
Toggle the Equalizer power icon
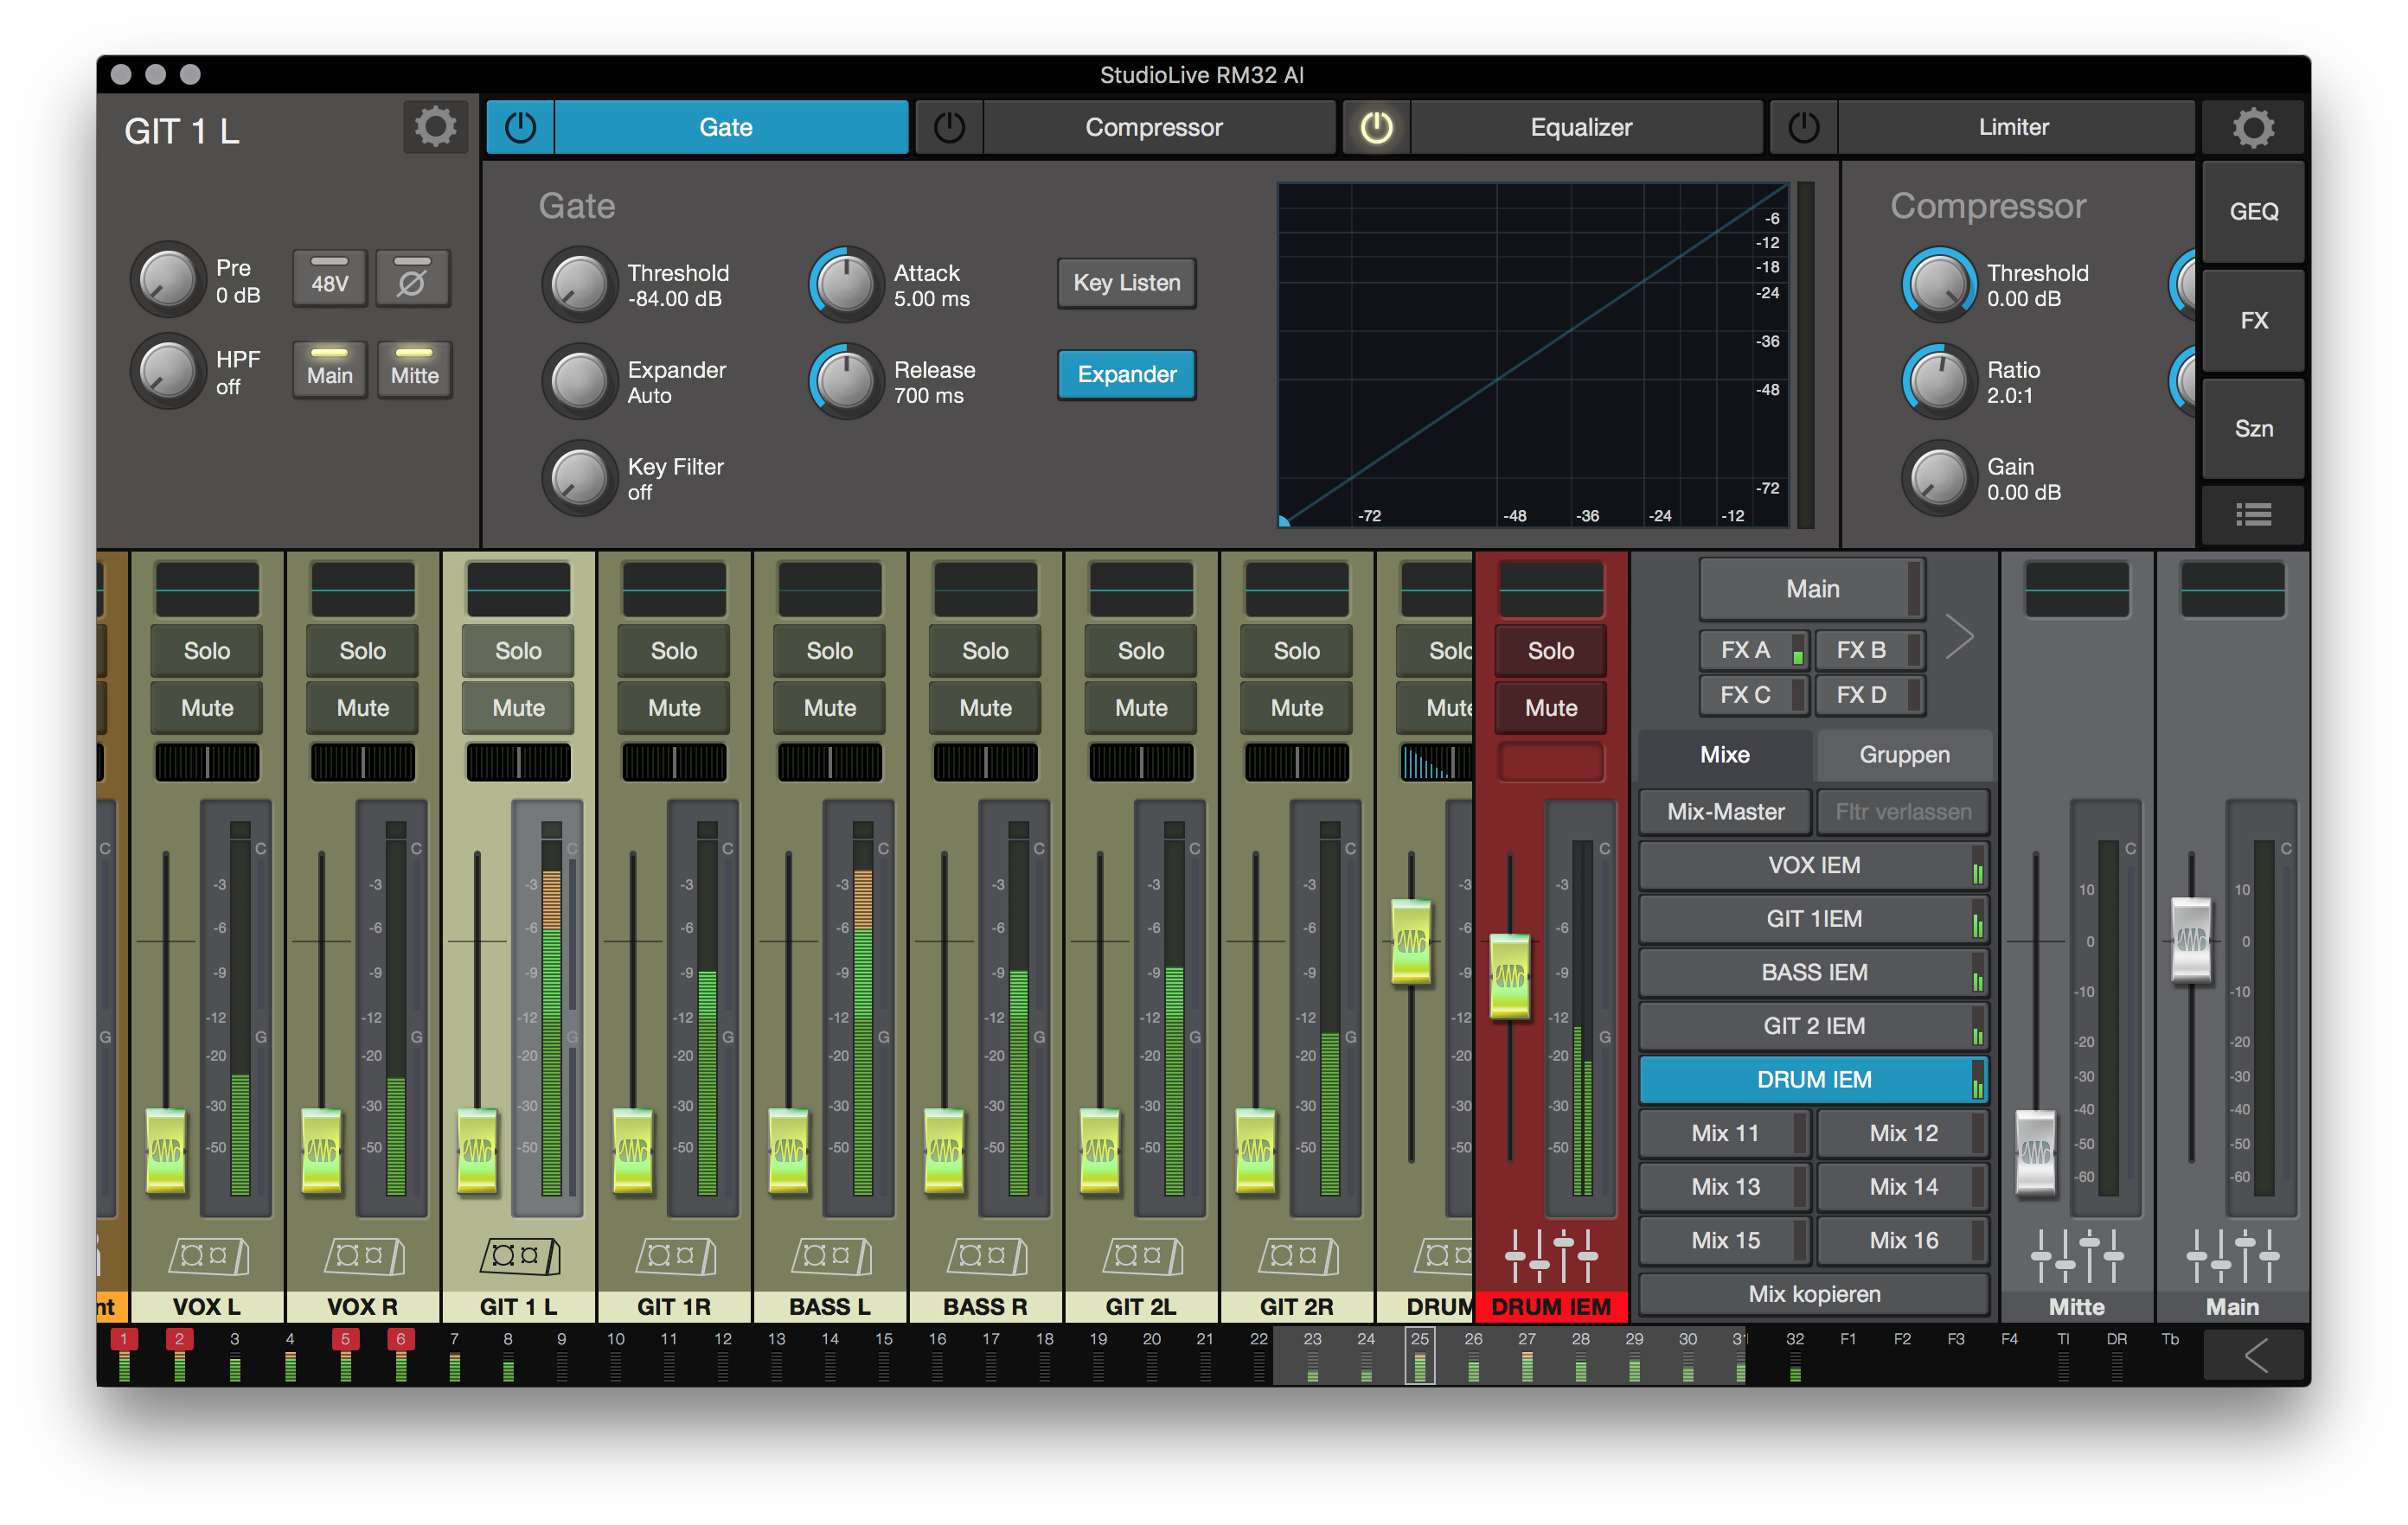tap(1376, 127)
